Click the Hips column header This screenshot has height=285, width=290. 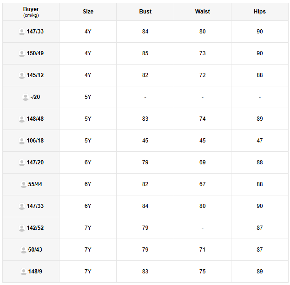(x=260, y=12)
